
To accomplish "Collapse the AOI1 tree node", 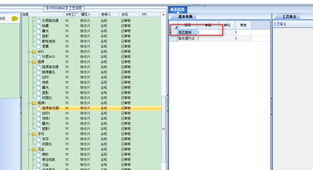I will 29,52.
